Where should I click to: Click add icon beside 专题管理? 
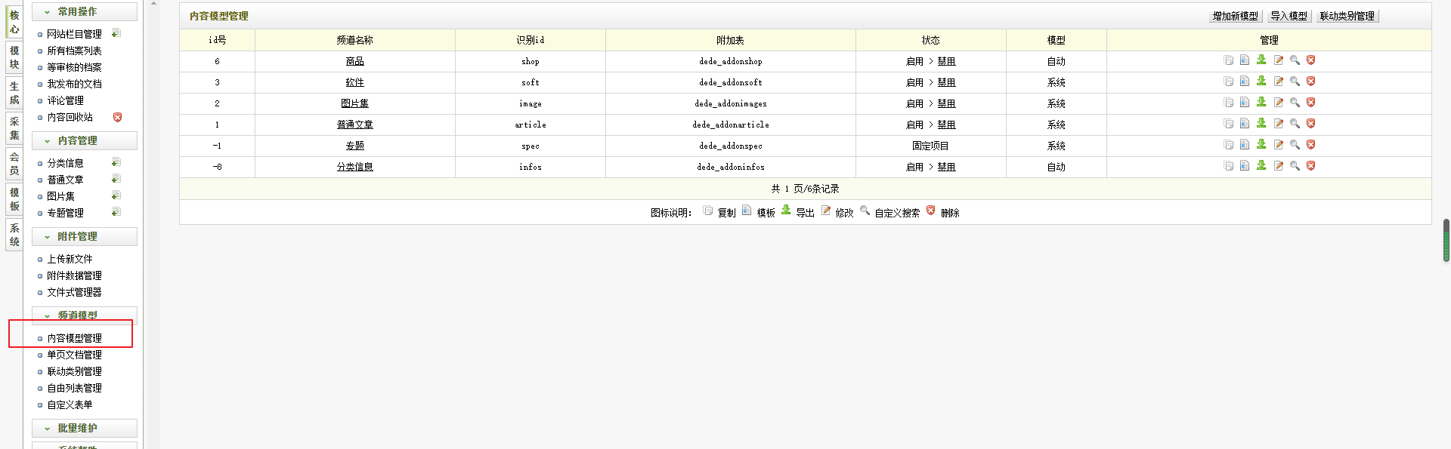(x=116, y=212)
